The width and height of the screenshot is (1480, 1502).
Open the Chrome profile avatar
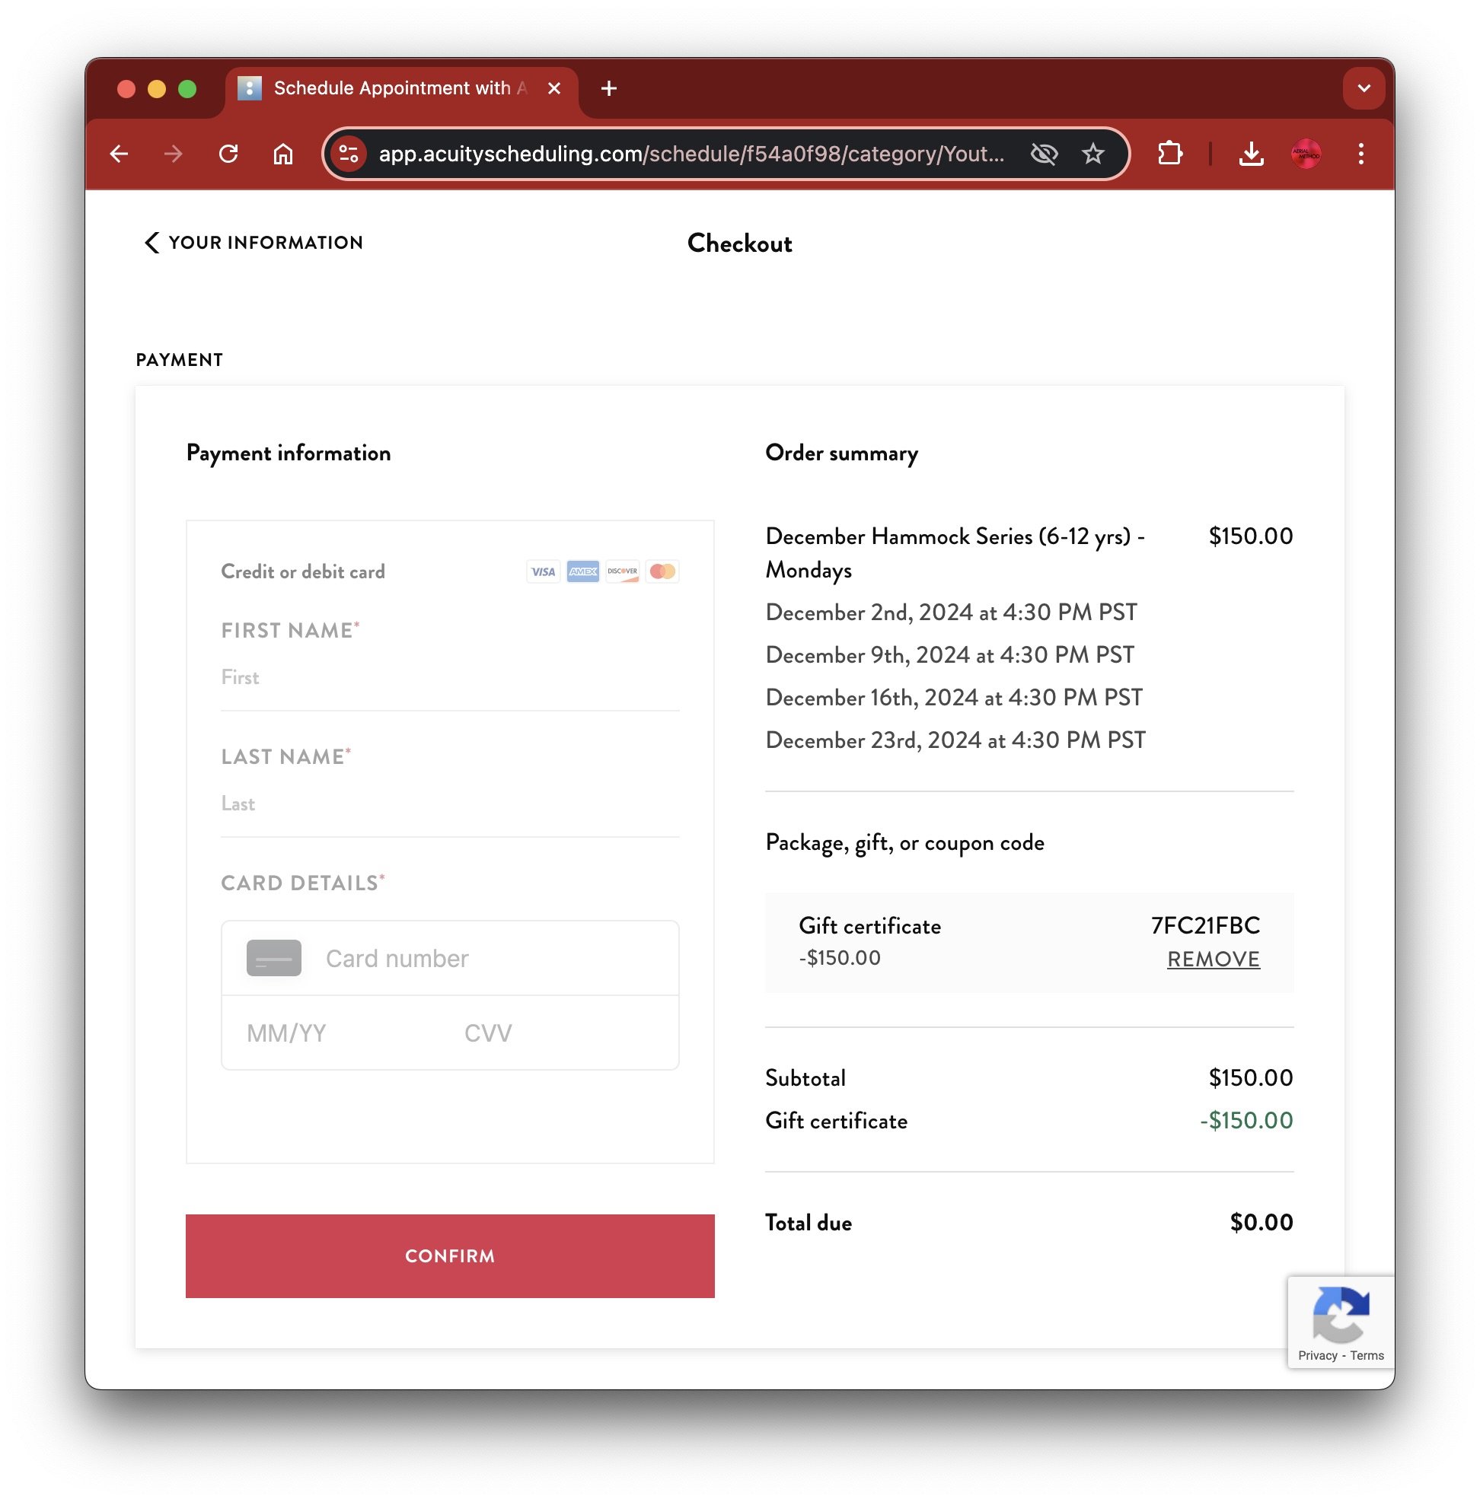[x=1306, y=154]
